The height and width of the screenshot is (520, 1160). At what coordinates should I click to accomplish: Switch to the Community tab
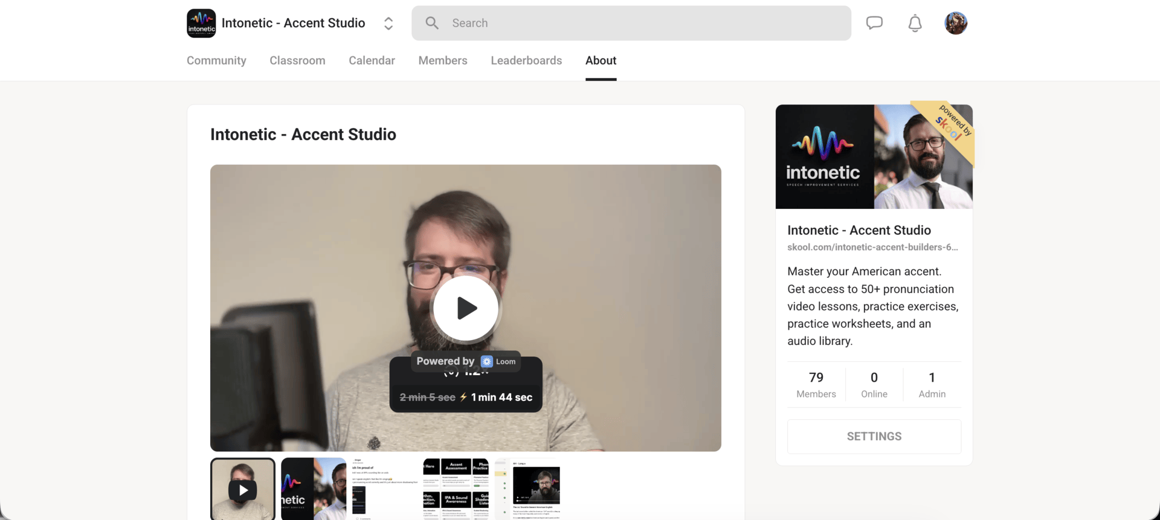click(x=216, y=60)
